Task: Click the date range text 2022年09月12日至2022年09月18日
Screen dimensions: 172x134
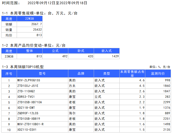Action: [x=57, y=3]
